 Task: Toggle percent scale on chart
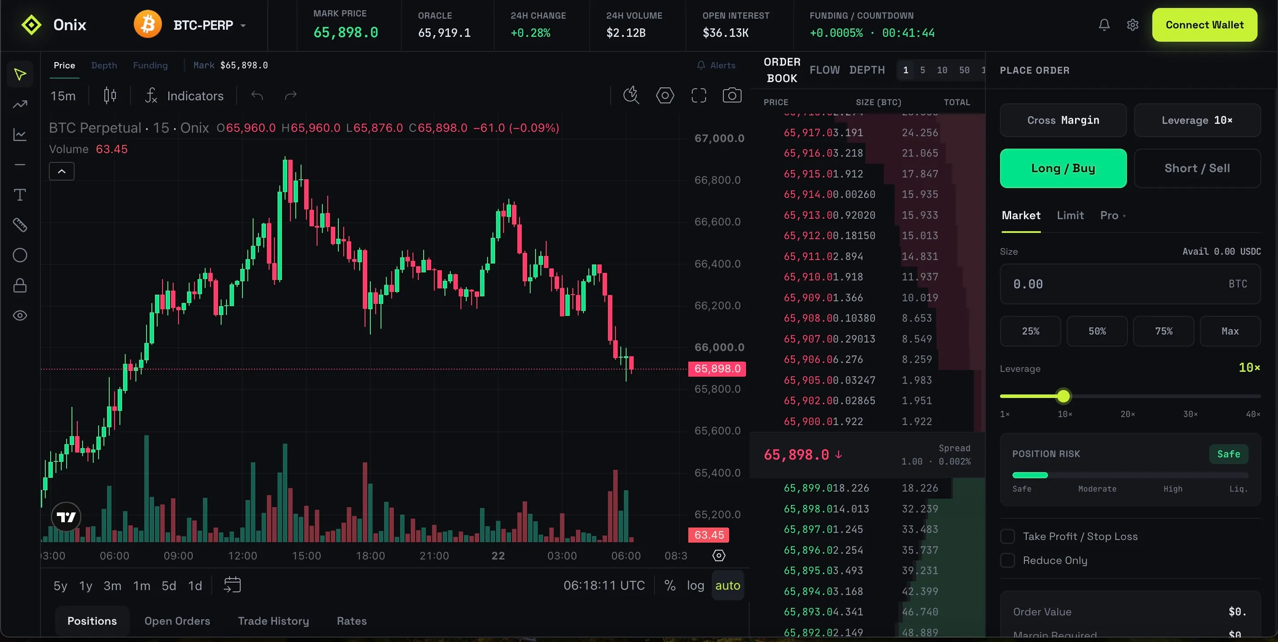[x=670, y=586]
